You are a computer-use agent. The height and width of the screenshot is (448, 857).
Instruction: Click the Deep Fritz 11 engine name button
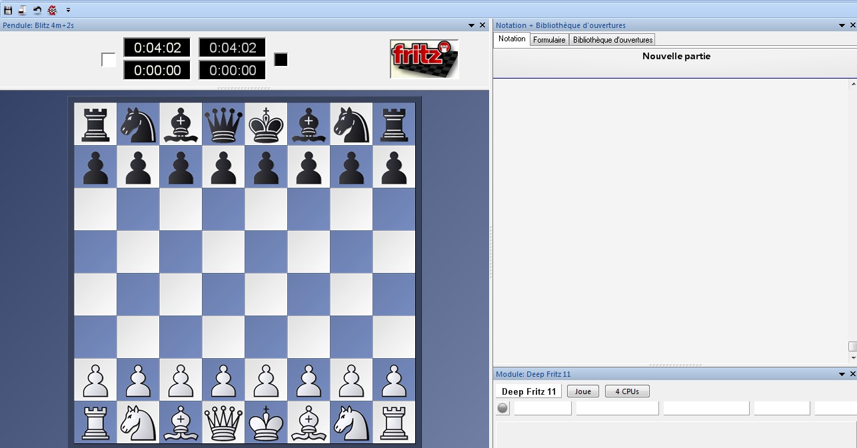pyautogui.click(x=528, y=391)
